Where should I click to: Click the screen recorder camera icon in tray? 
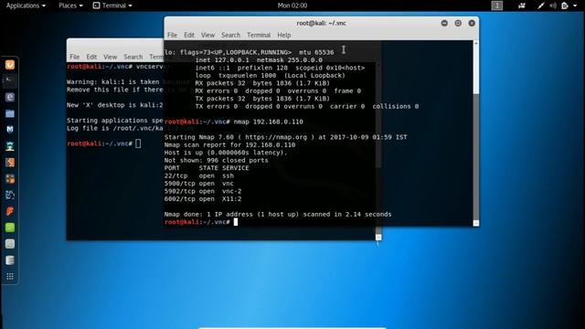pos(522,5)
